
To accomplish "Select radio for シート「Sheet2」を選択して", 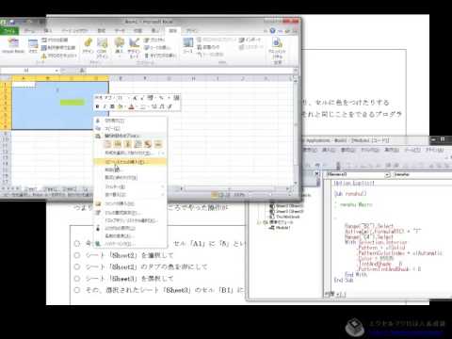I will [77, 255].
